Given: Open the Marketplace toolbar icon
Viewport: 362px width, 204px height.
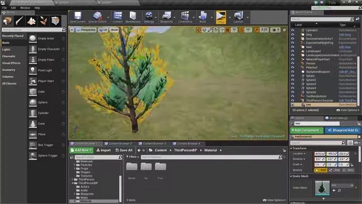Looking at the screenshot, I should pos(133,17).
